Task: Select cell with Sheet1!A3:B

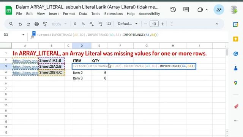Action: tap(52, 61)
